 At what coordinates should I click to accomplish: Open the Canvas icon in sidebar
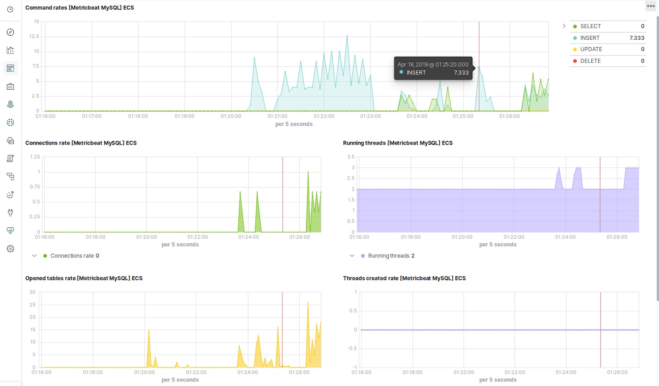(x=10, y=86)
